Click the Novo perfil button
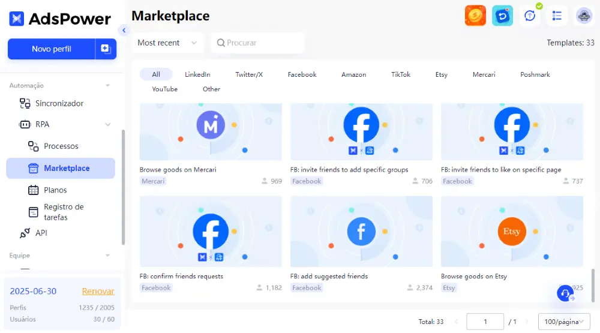Viewport: 600px width, 333px height. tap(51, 49)
